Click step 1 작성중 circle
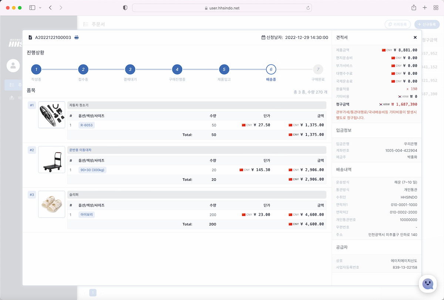444x300 pixels. [36, 69]
